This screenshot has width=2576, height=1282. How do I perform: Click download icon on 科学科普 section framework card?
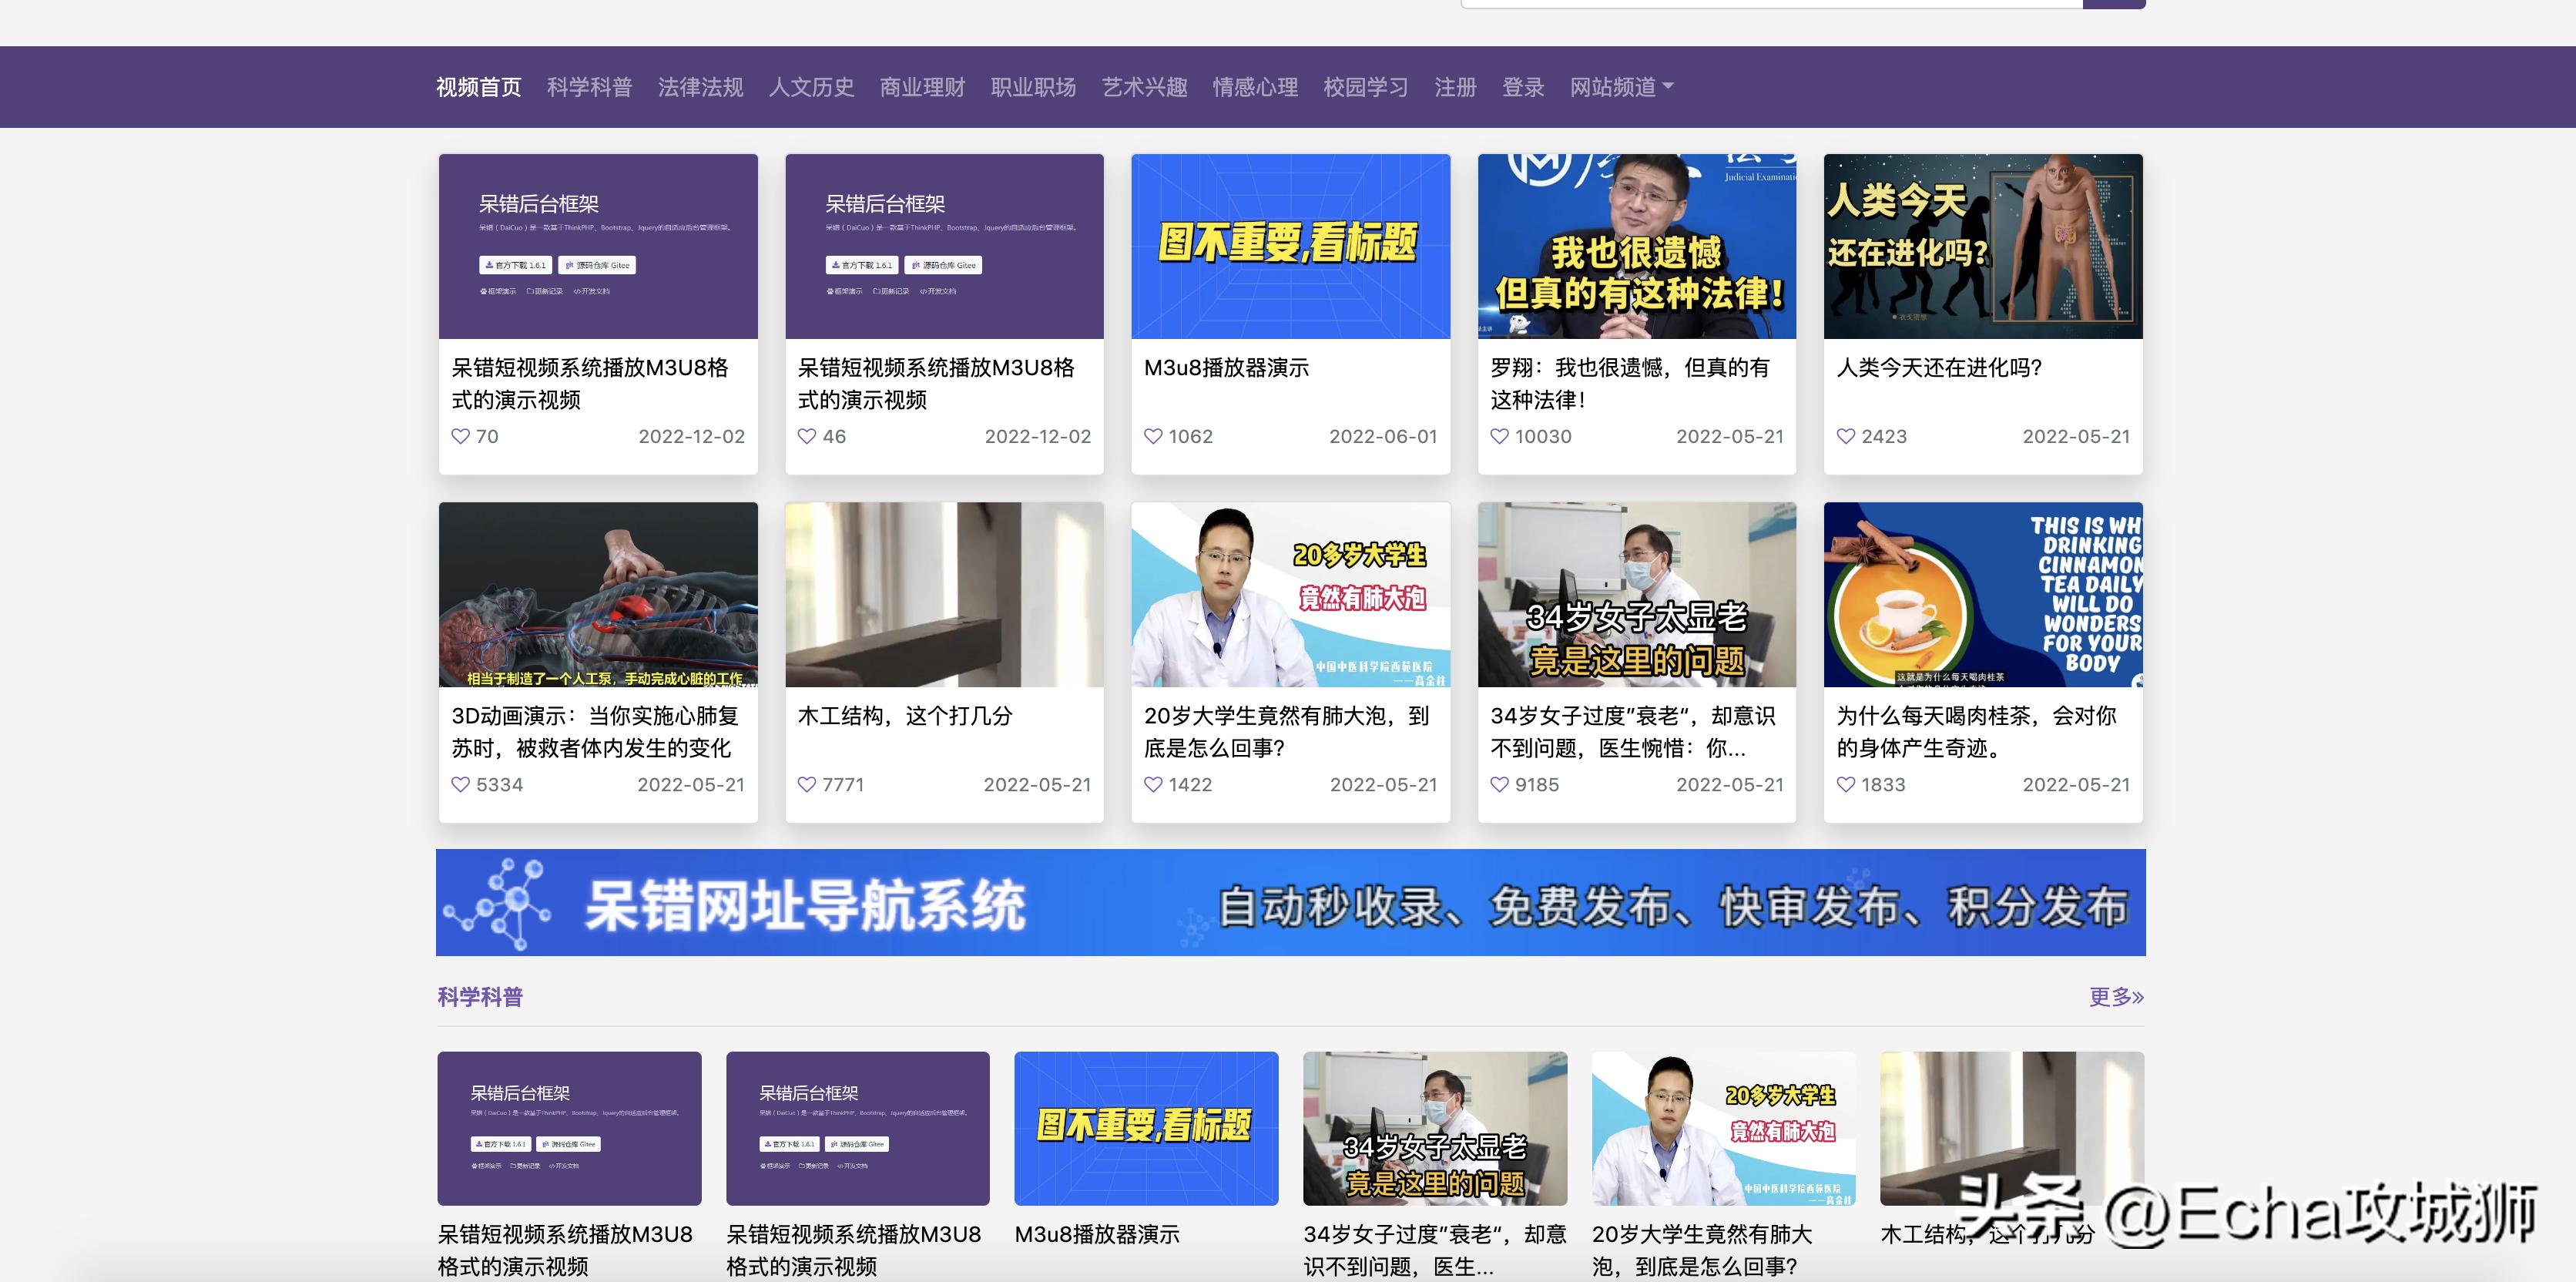(479, 1144)
